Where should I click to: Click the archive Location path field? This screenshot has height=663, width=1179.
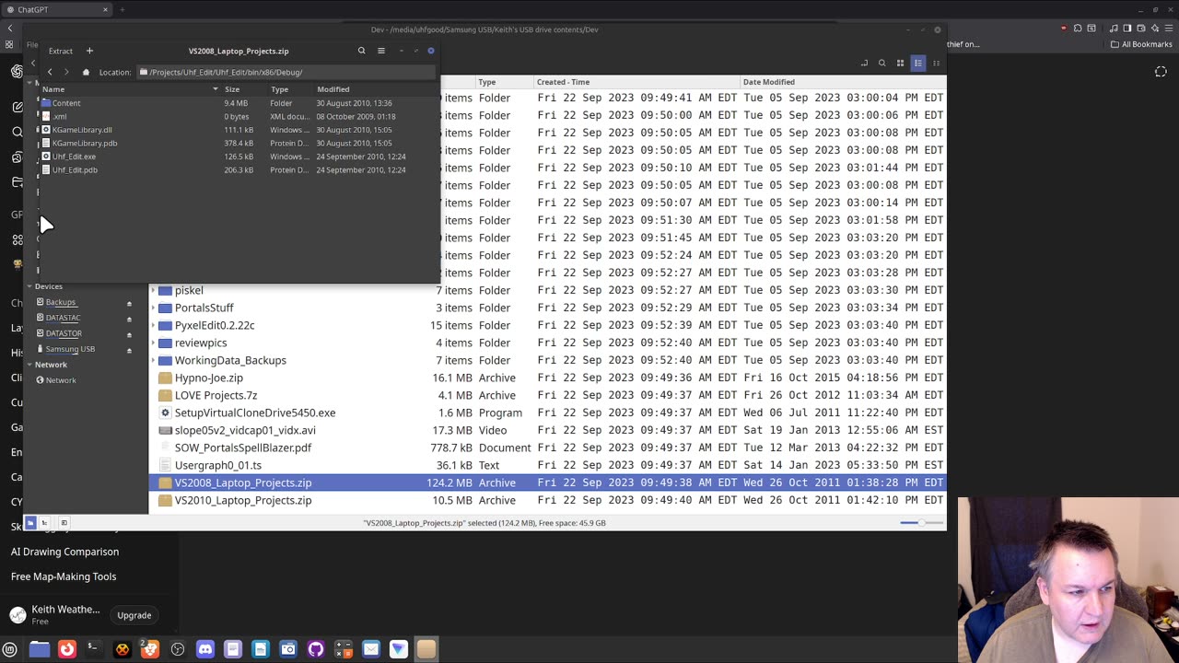(286, 72)
